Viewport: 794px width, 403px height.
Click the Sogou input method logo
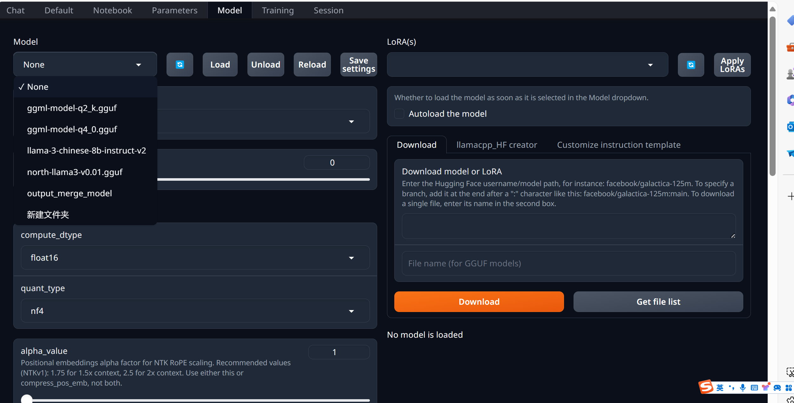click(x=706, y=387)
